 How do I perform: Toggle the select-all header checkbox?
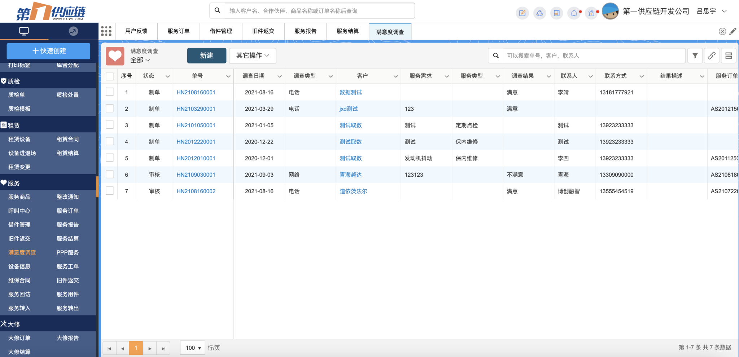click(x=110, y=76)
